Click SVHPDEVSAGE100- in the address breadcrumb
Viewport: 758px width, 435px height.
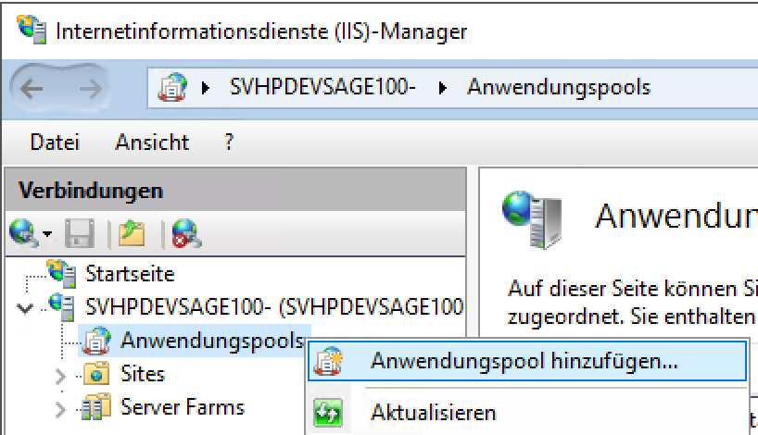[322, 88]
